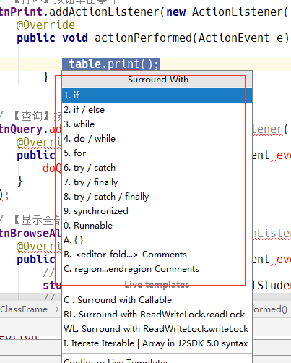Click the 'Surround With' popup header

coord(157,80)
